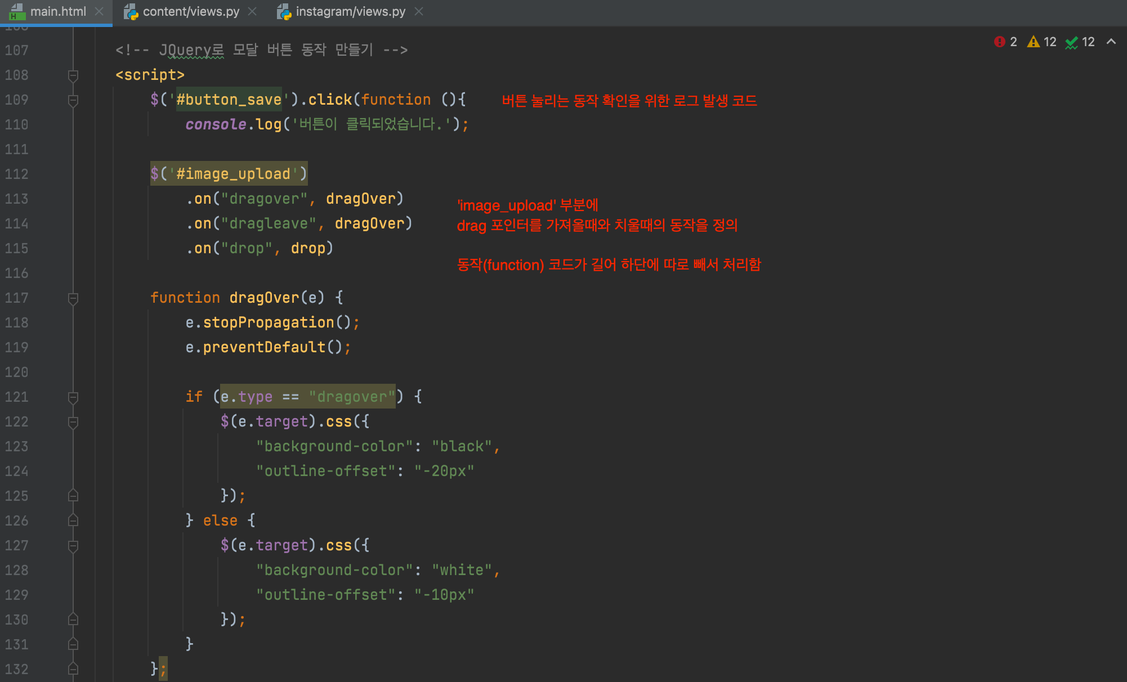Click the main.html file type icon
Viewport: 1127px width, 682px height.
click(17, 11)
